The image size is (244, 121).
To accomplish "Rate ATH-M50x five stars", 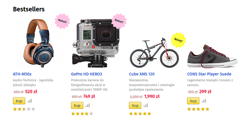I will tap(33, 109).
